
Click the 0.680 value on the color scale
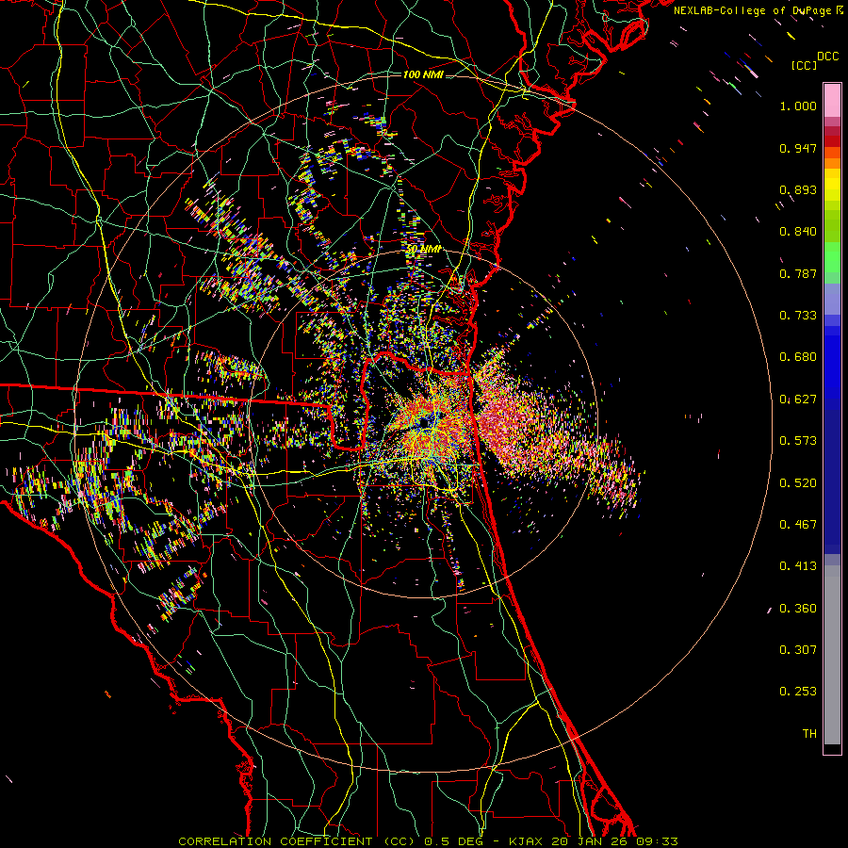798,357
